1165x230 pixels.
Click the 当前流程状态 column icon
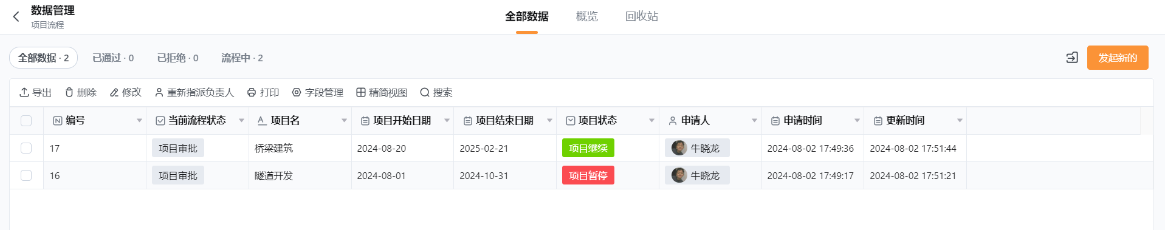pos(160,121)
